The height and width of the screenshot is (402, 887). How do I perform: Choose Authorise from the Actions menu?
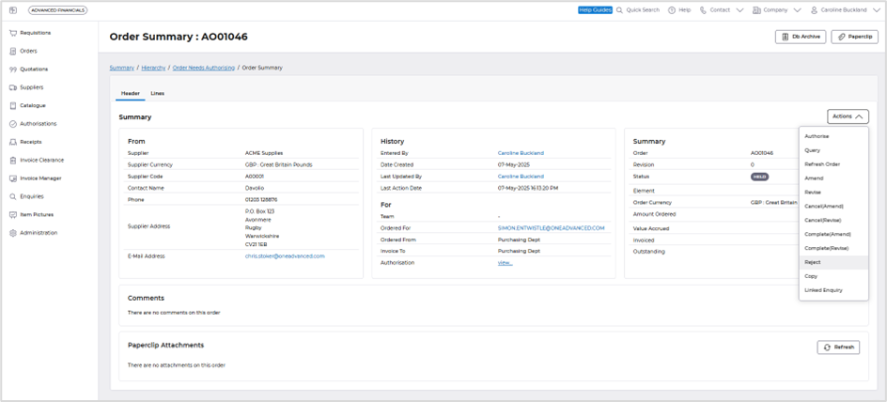click(x=833, y=136)
